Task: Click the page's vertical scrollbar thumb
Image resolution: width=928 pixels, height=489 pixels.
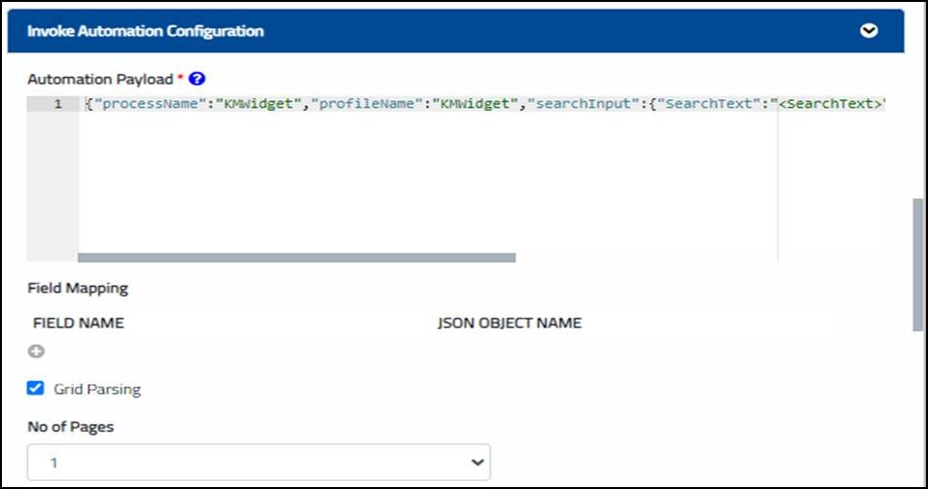Action: click(x=916, y=264)
